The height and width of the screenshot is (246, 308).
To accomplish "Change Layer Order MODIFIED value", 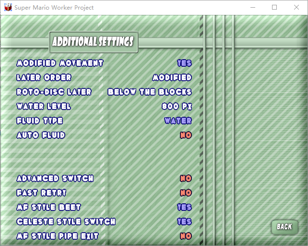I will 172,77.
